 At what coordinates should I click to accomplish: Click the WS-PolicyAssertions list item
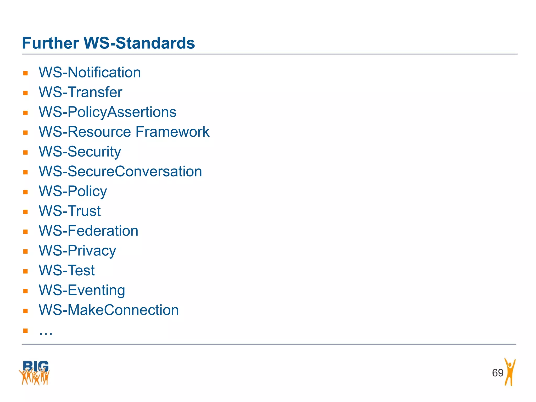tap(107, 112)
